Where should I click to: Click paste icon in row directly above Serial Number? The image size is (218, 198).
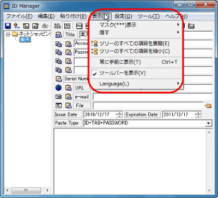coord(69,70)
